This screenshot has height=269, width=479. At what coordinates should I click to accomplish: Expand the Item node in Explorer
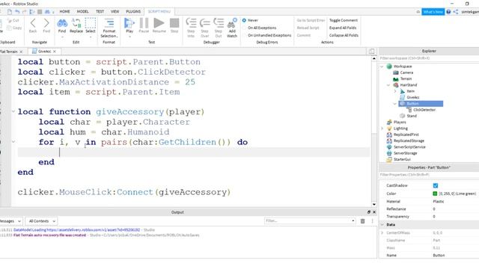coord(395,91)
